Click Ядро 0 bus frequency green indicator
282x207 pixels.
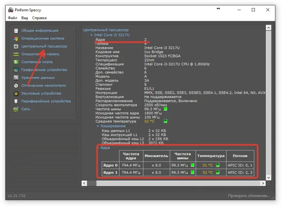[x=192, y=165]
